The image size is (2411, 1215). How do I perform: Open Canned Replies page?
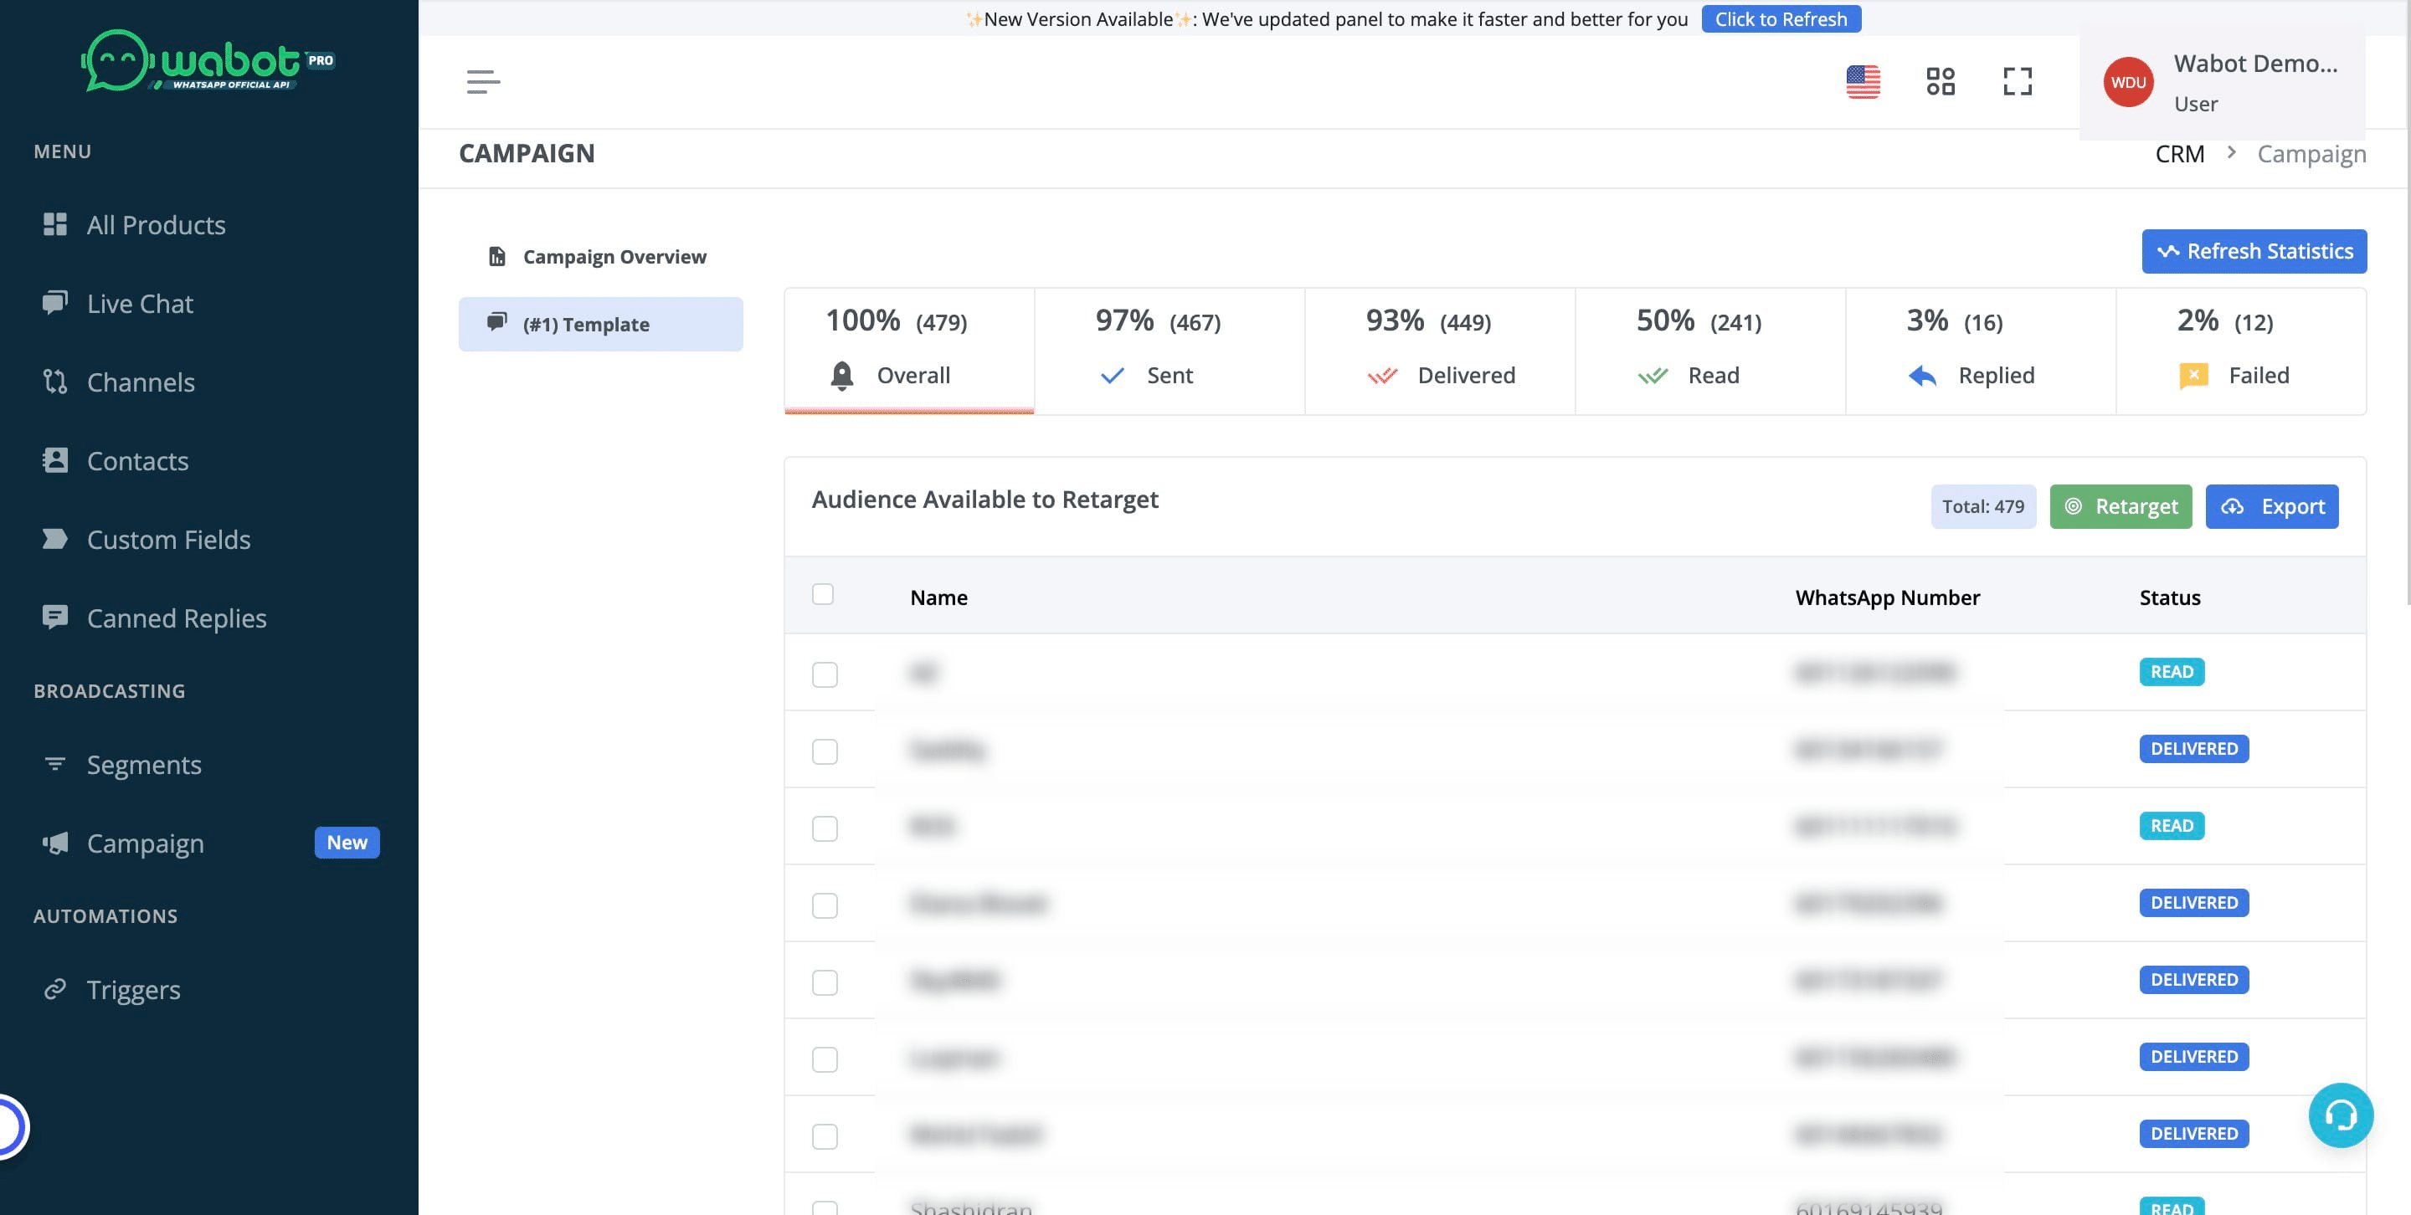(176, 618)
